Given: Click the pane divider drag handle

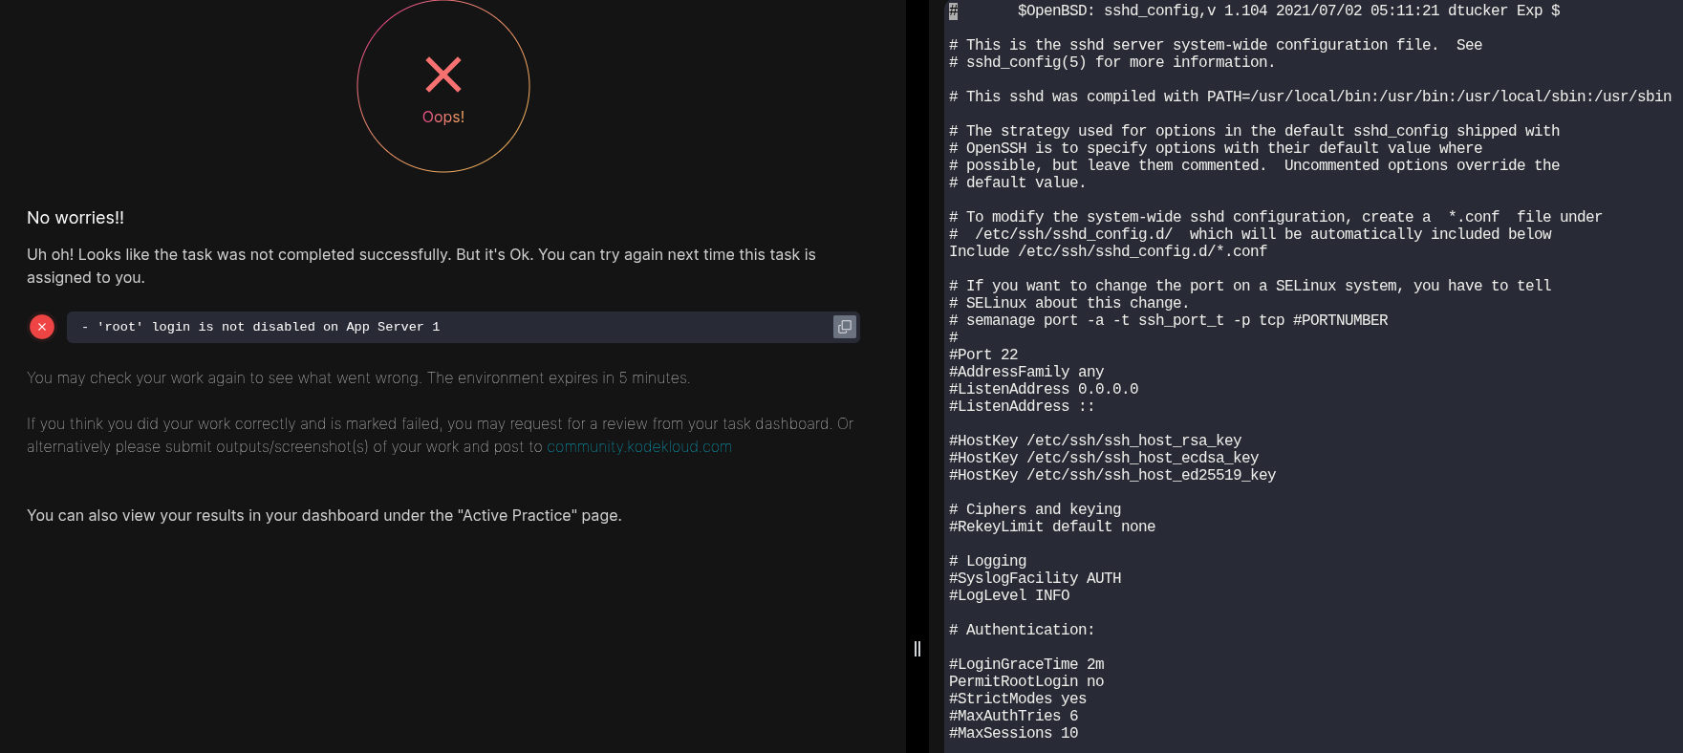Looking at the screenshot, I should [x=917, y=649].
